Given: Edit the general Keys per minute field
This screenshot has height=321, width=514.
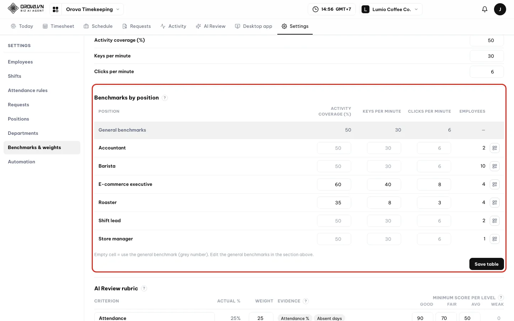Looking at the screenshot, I should click(x=487, y=56).
